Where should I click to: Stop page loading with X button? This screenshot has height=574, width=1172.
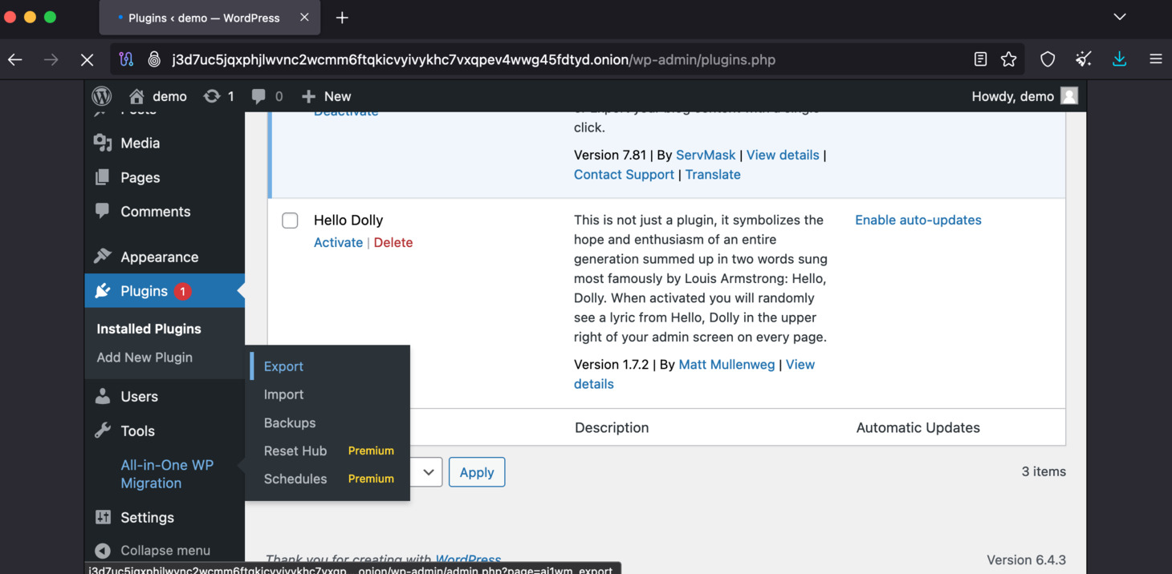87,59
